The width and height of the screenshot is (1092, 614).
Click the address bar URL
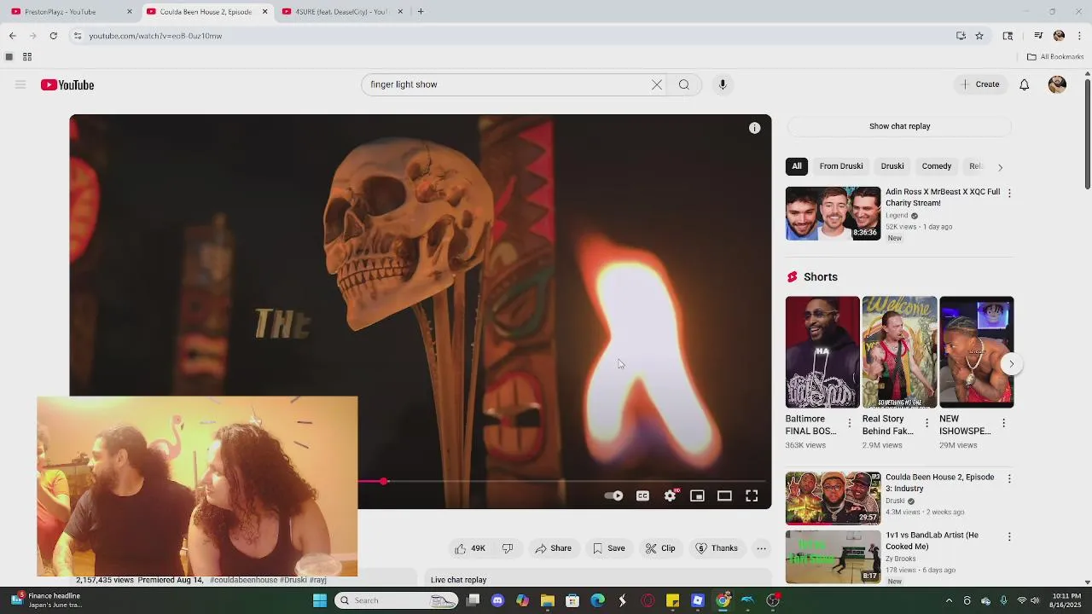(155, 36)
